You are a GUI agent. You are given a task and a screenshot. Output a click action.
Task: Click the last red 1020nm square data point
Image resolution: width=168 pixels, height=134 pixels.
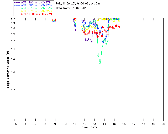click(x=119, y=27)
